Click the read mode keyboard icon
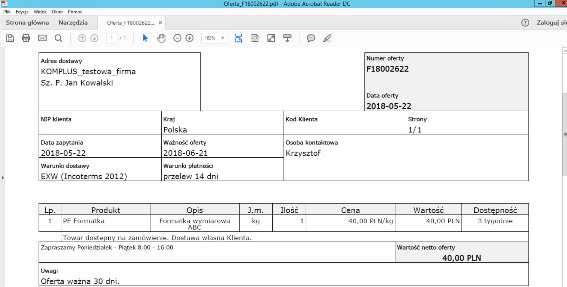Image resolution: width=567 pixels, height=287 pixels. click(287, 38)
